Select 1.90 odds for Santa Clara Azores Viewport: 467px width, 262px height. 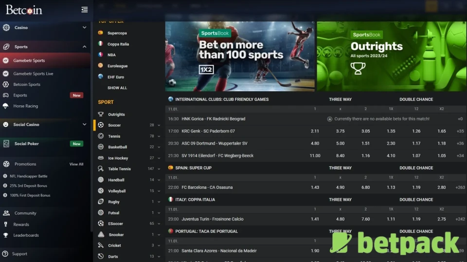[315, 251]
